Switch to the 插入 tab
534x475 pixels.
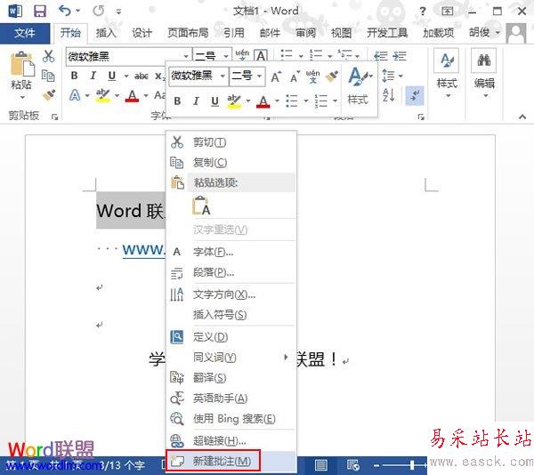(x=106, y=33)
